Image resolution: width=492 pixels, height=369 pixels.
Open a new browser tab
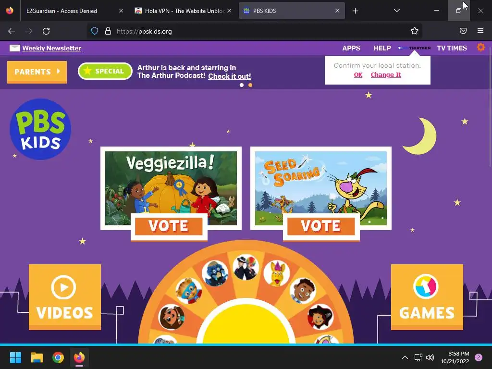click(x=355, y=11)
